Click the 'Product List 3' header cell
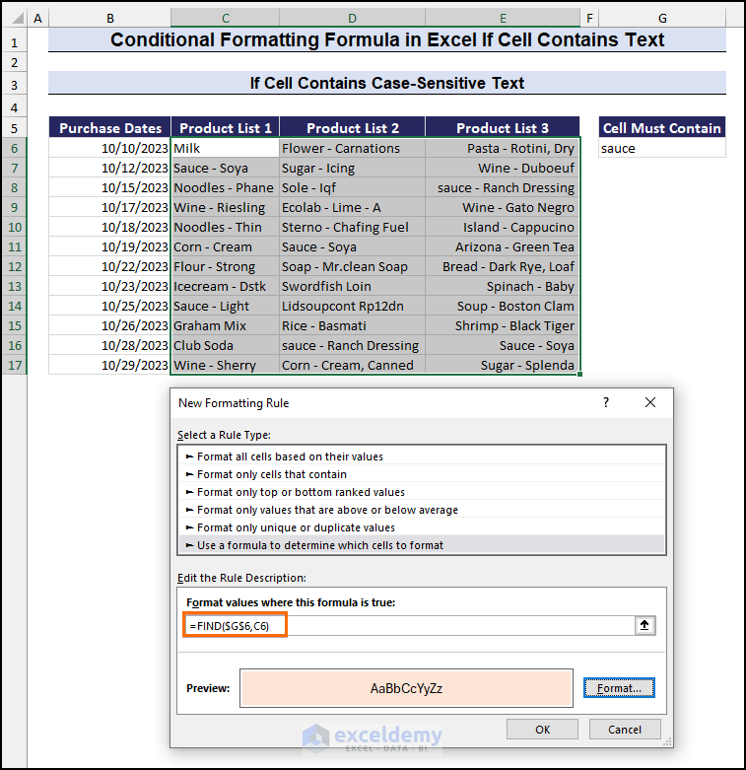 pos(503,128)
